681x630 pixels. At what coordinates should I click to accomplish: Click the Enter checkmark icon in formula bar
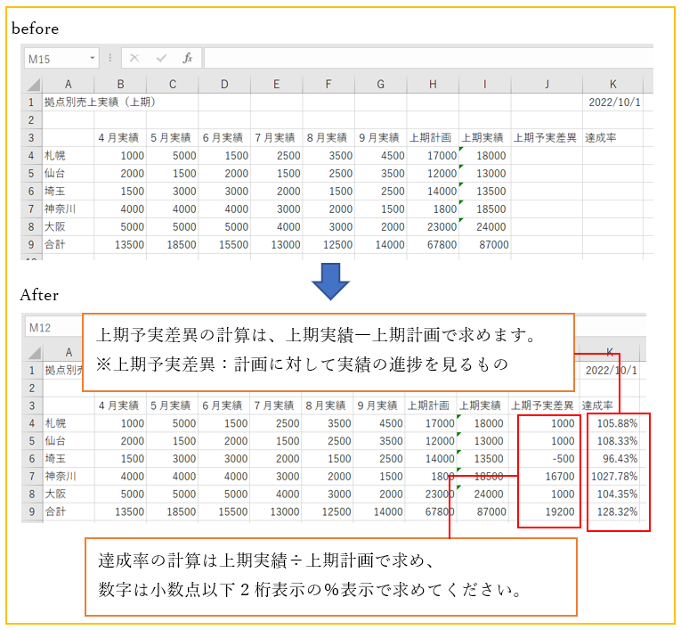[x=161, y=58]
